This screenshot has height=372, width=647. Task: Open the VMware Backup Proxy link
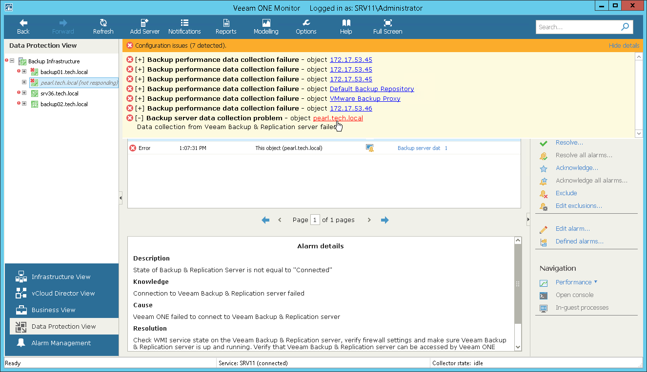point(365,99)
